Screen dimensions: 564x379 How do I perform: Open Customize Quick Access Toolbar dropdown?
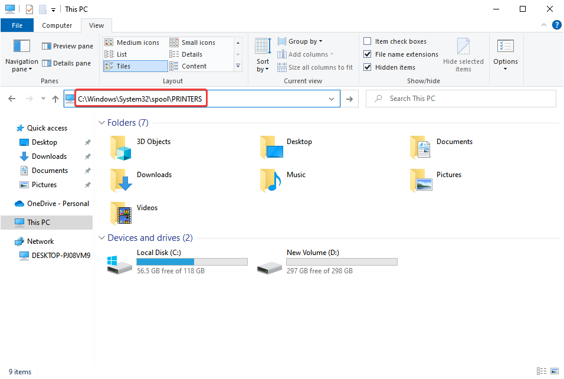point(53,9)
